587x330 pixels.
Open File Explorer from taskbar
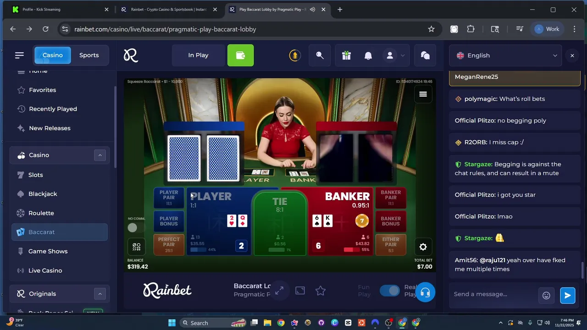point(267,323)
